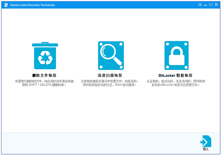The height and width of the screenshot is (155, 221).
Task: Click the padlock BitLocker Data Recovery icon
Action: [x=176, y=55]
